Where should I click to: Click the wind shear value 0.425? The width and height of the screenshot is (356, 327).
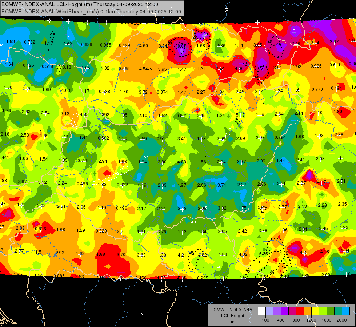click(x=28, y=65)
